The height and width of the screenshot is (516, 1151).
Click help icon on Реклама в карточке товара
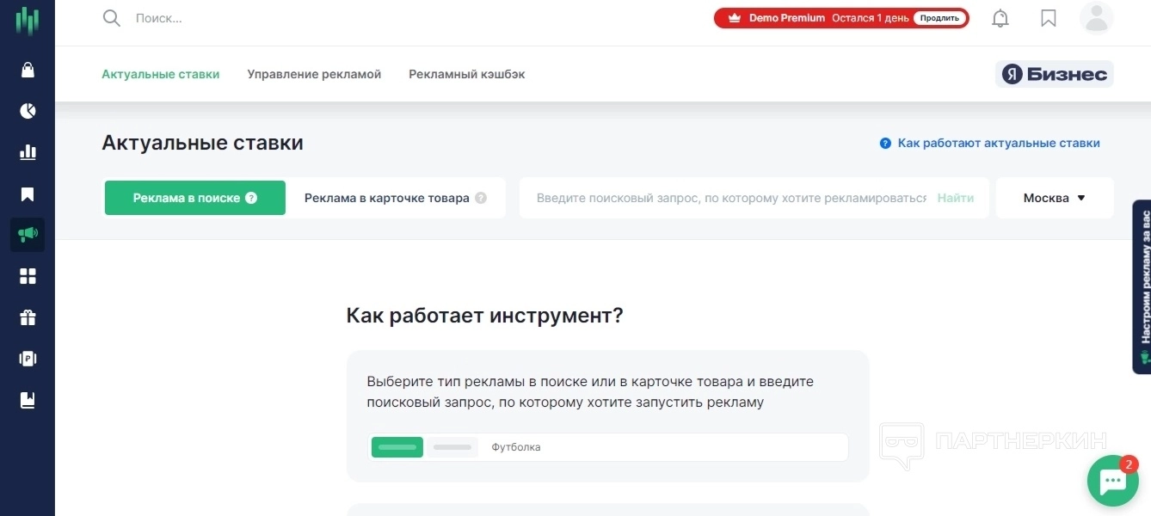pyautogui.click(x=481, y=198)
